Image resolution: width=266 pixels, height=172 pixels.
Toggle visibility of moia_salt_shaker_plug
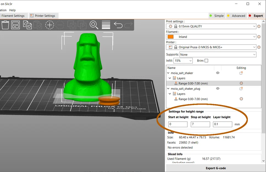(x=218, y=88)
